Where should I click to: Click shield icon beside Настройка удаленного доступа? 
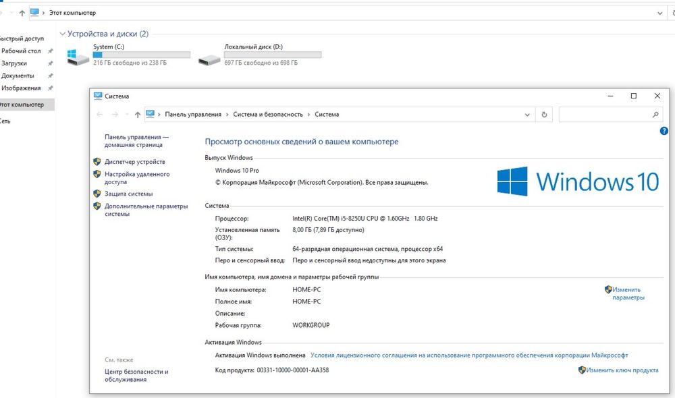click(97, 174)
